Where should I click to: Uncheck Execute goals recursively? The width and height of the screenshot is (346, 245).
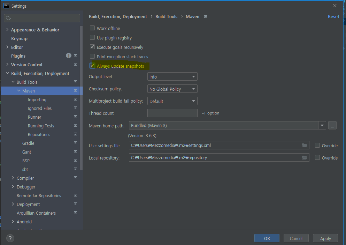tap(92, 47)
